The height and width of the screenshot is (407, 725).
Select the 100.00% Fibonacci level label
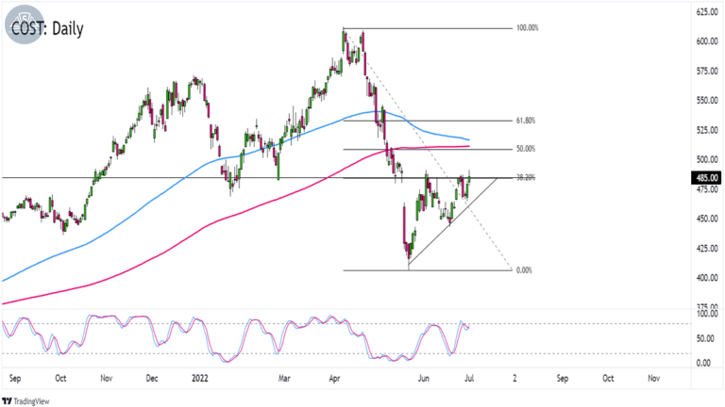click(527, 28)
